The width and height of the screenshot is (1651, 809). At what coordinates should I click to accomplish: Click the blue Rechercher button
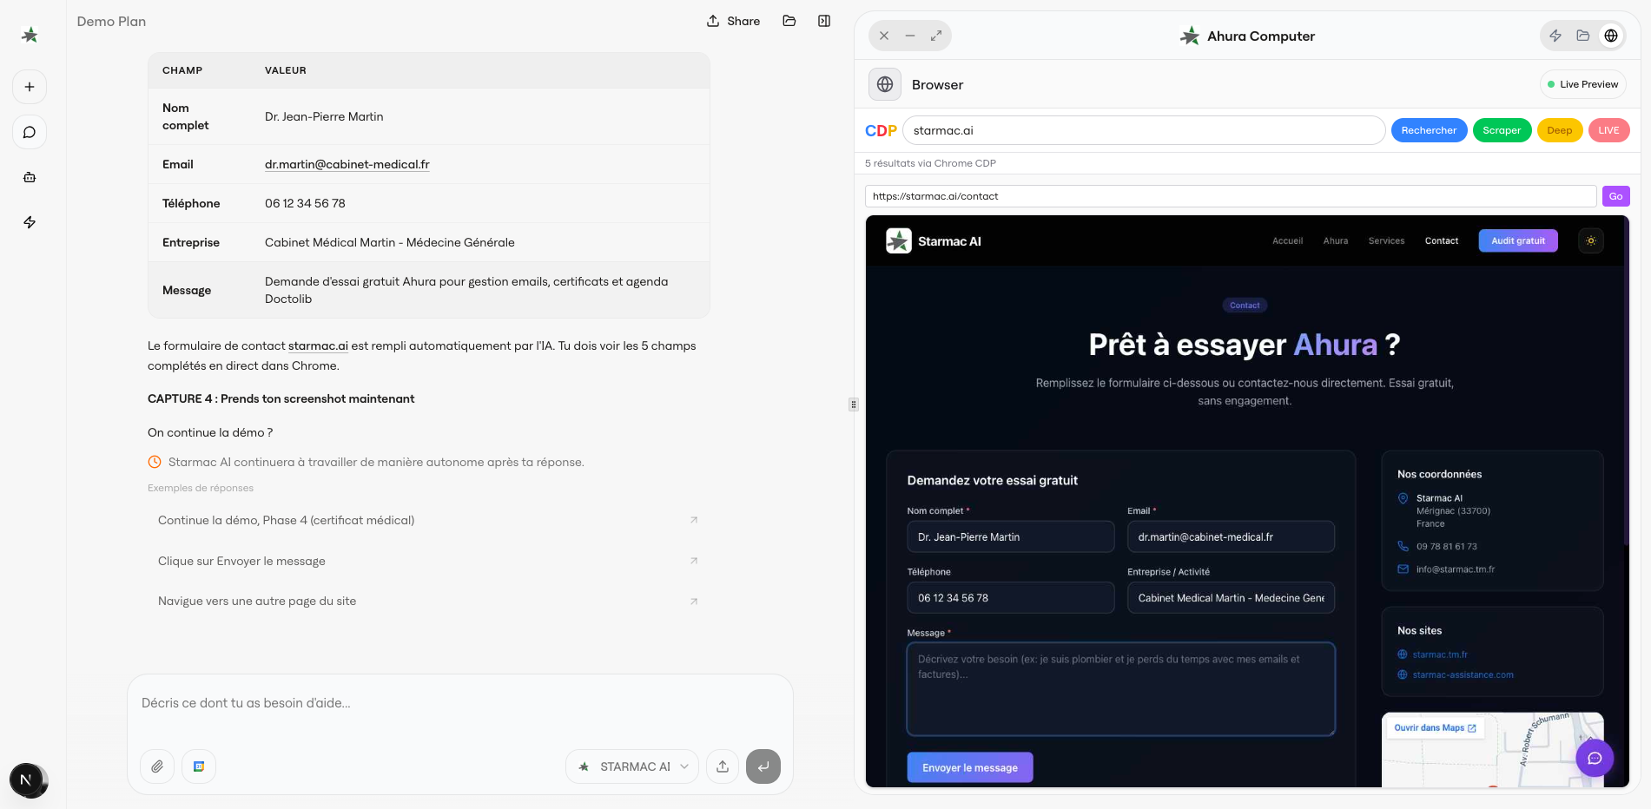(x=1429, y=130)
